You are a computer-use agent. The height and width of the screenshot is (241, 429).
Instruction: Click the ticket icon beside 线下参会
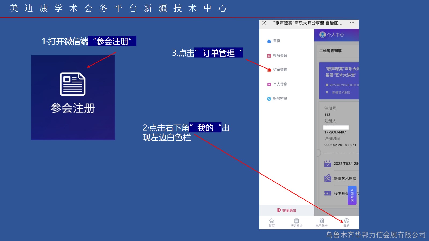coord(328,193)
